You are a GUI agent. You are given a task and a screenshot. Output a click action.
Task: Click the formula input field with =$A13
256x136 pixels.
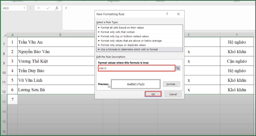pyautogui.click(x=136, y=68)
